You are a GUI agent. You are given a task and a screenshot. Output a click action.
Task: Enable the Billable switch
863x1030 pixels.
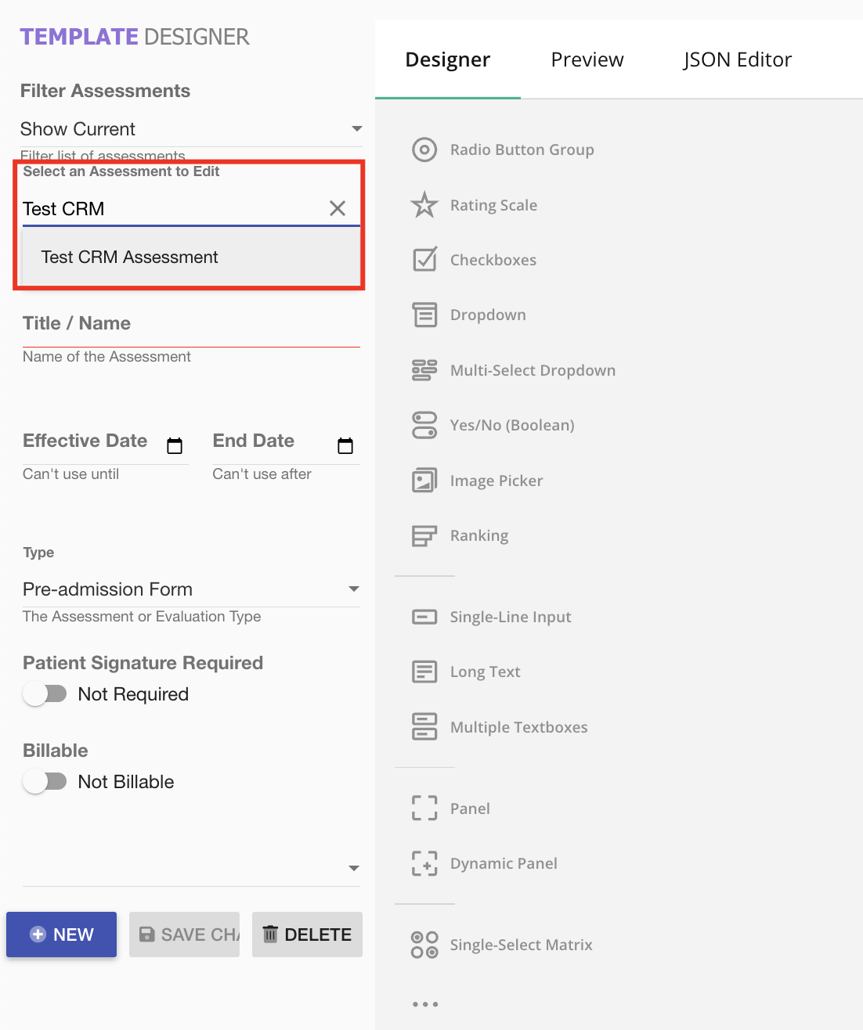pos(45,782)
